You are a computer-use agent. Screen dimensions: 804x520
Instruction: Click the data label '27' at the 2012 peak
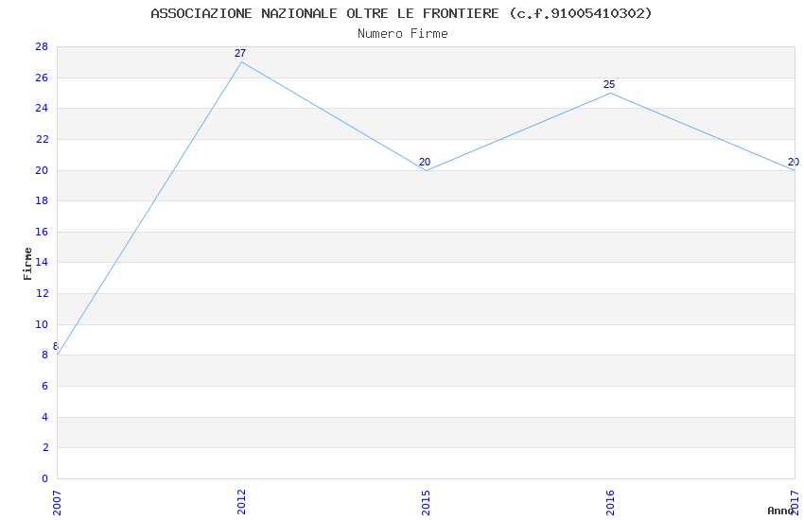tap(240, 53)
